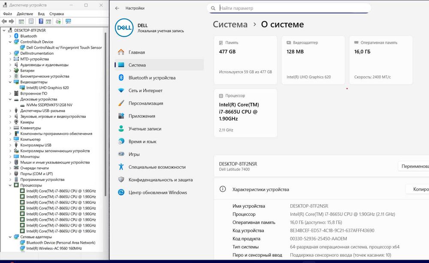Click the Батареи battery icon
Viewport: 429px width, 263px height.
point(16,70)
